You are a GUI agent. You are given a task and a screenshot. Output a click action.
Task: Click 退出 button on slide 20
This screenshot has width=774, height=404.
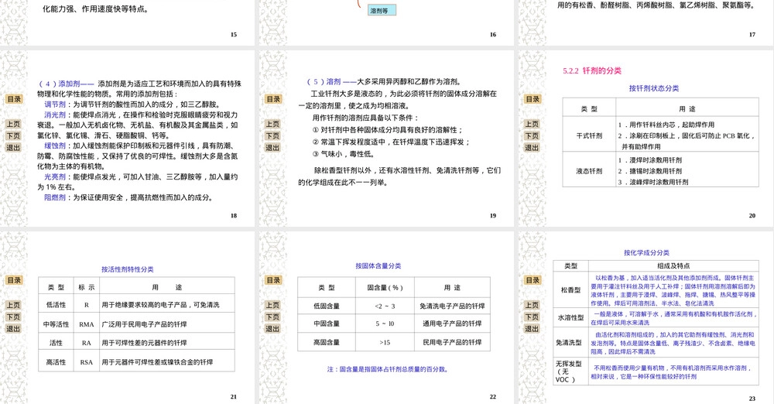[x=533, y=148]
